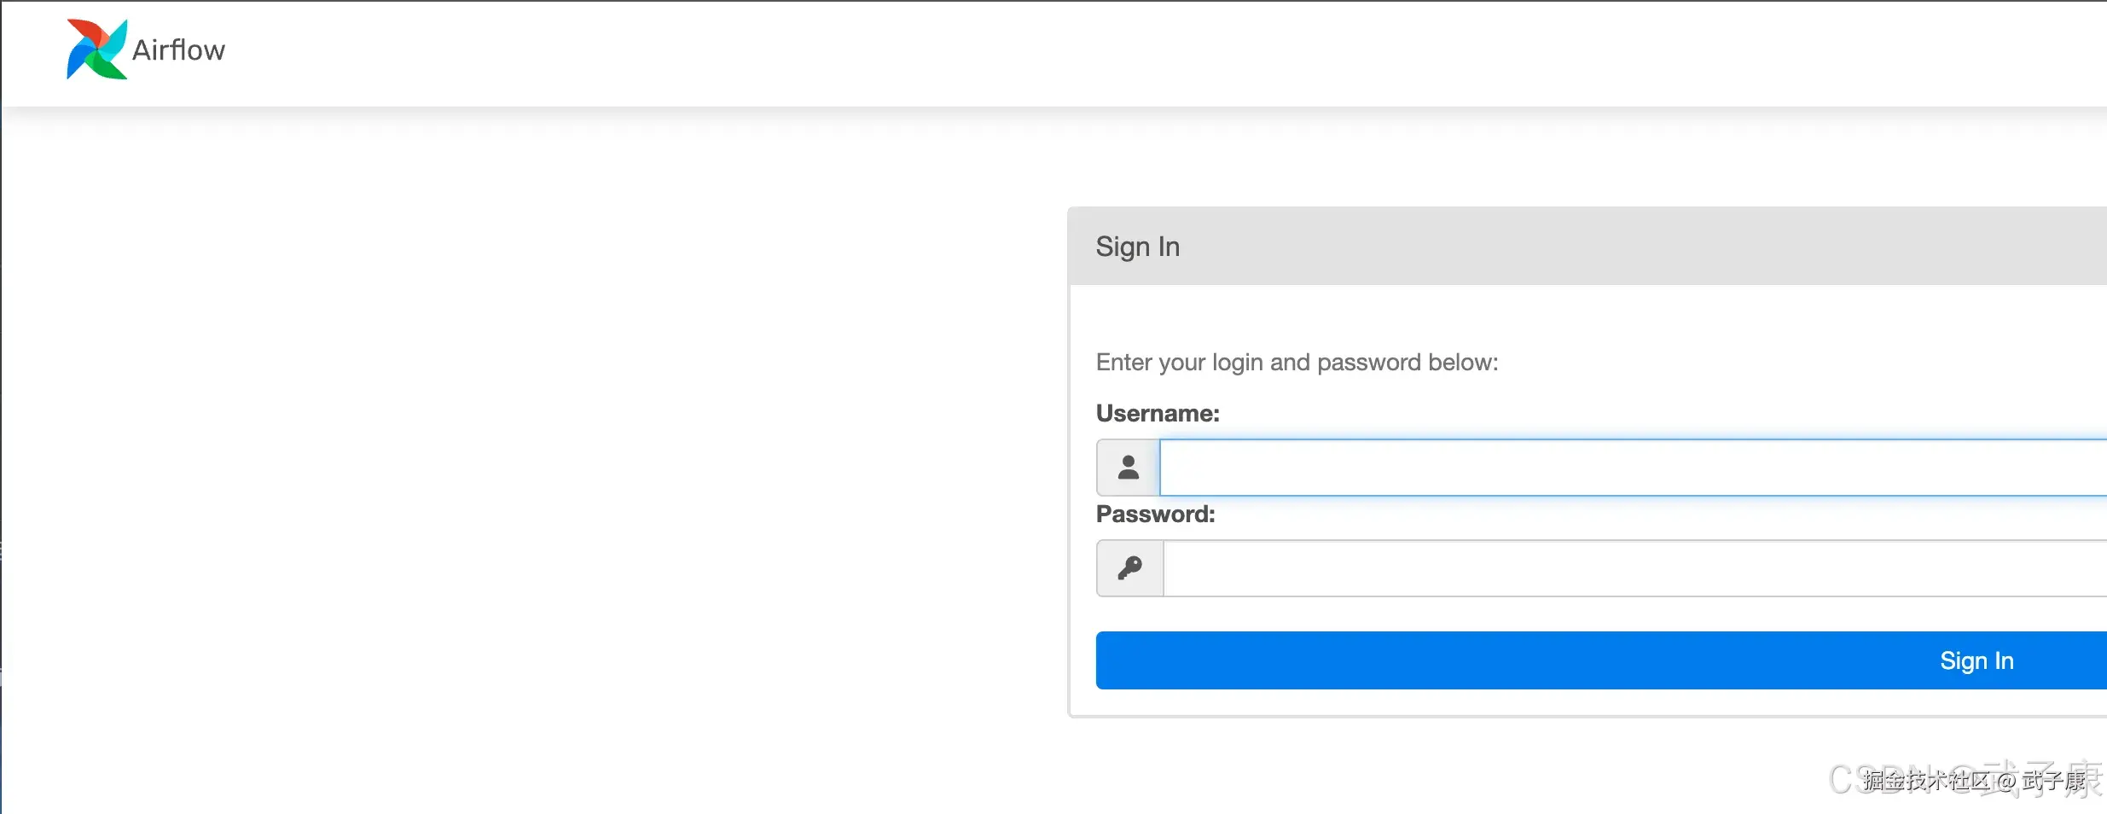The width and height of the screenshot is (2107, 814).
Task: Click the Airflow pinwheel logo
Action: (96, 49)
